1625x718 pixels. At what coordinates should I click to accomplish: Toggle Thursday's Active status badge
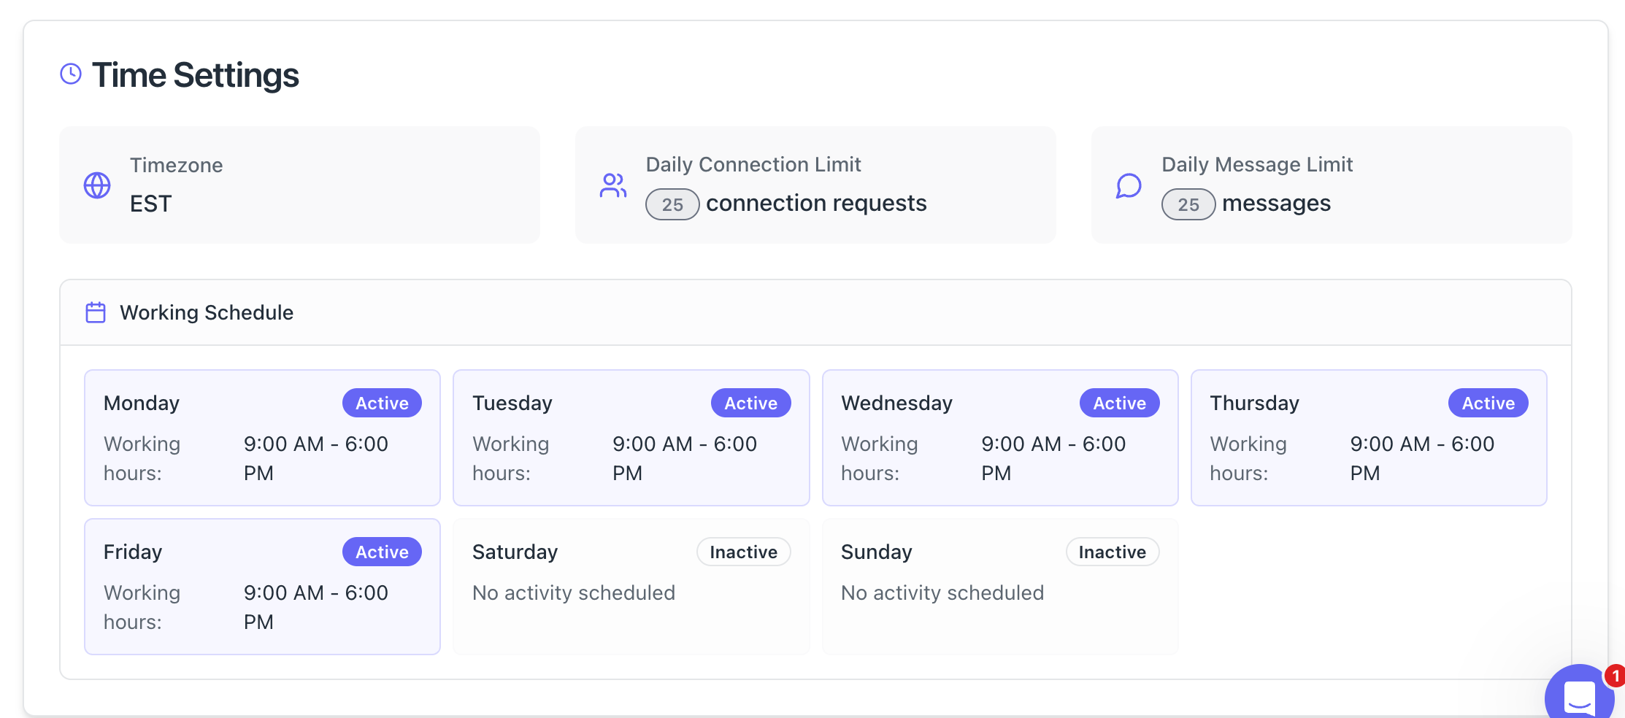pyautogui.click(x=1488, y=403)
